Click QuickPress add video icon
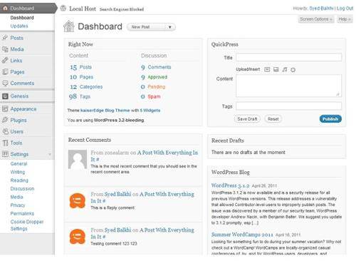The image size is (356, 261). pos(276,69)
